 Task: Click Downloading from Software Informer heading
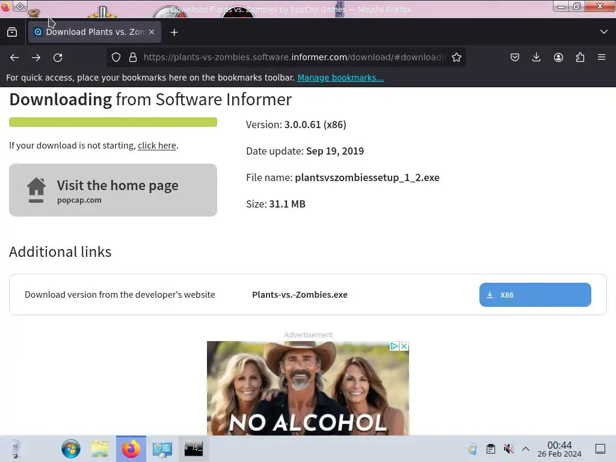[150, 99]
